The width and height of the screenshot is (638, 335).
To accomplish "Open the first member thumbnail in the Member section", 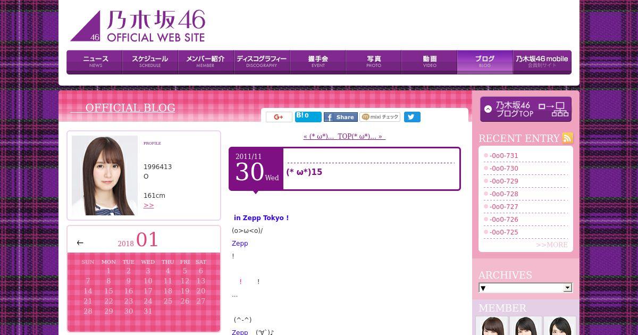I will point(492,325).
